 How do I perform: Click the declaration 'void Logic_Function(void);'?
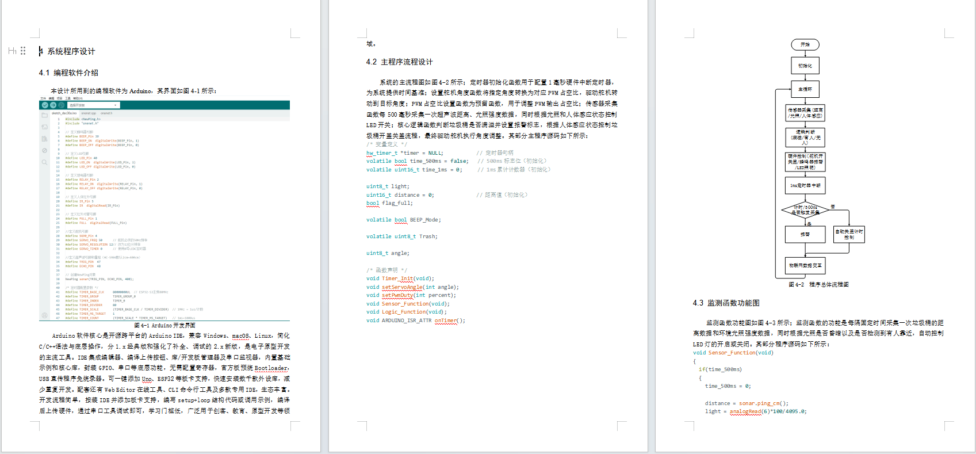[x=407, y=312]
